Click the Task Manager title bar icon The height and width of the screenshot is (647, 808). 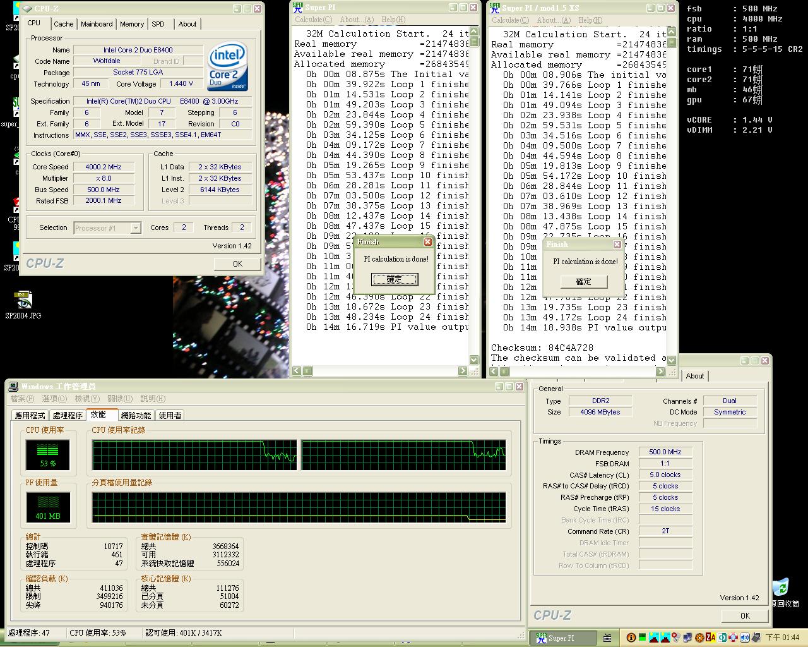pos(13,387)
